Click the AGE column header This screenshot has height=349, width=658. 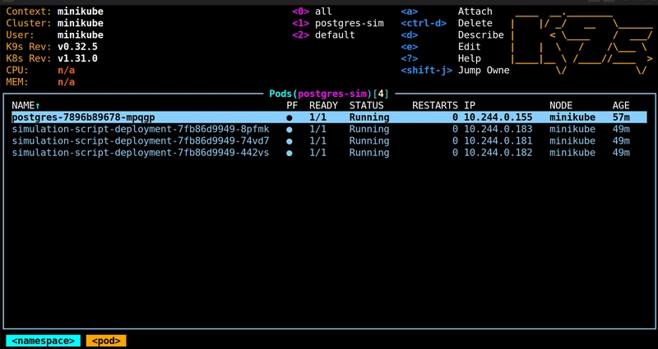pyautogui.click(x=621, y=106)
